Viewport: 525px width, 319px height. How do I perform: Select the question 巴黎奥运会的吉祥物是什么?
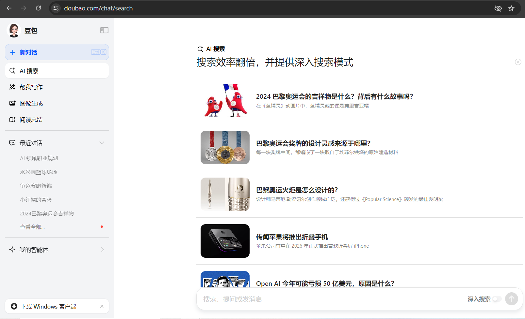(x=335, y=96)
